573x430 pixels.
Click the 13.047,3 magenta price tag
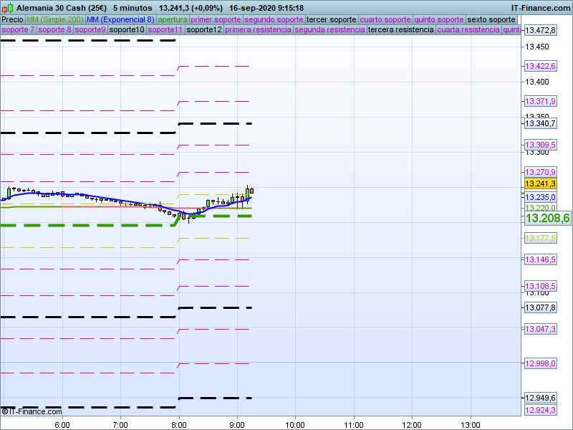(x=540, y=329)
